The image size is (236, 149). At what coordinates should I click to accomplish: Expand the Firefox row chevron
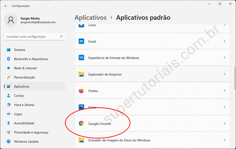[x=224, y=91]
